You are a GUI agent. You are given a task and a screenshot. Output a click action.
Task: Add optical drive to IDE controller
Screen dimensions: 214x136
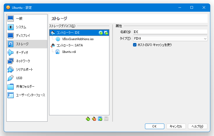[x=101, y=33]
